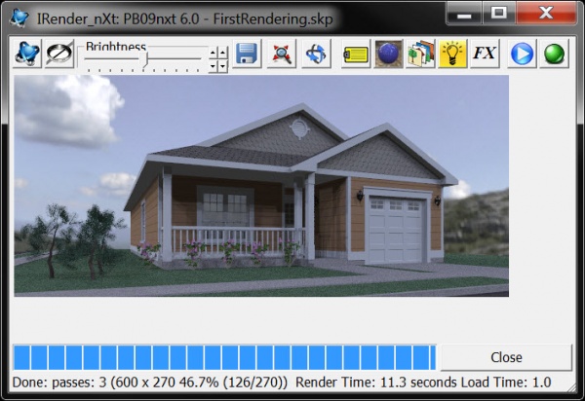Click the "Brightness" label text
The image size is (585, 401).
point(116,47)
